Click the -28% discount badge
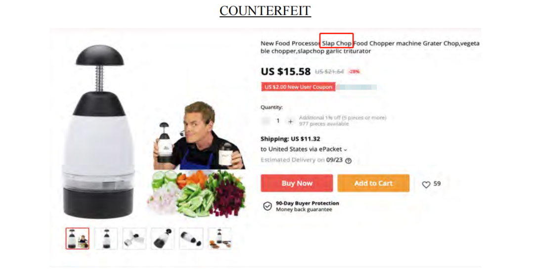The image size is (534, 270). coord(354,72)
